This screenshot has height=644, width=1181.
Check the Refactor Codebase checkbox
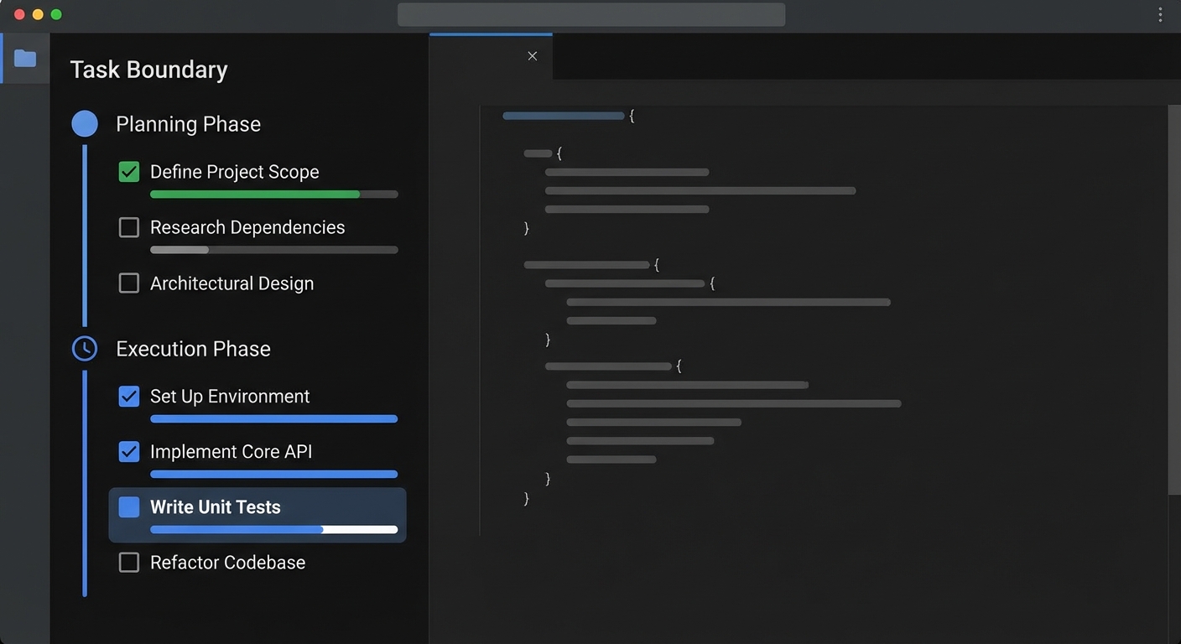click(x=129, y=563)
